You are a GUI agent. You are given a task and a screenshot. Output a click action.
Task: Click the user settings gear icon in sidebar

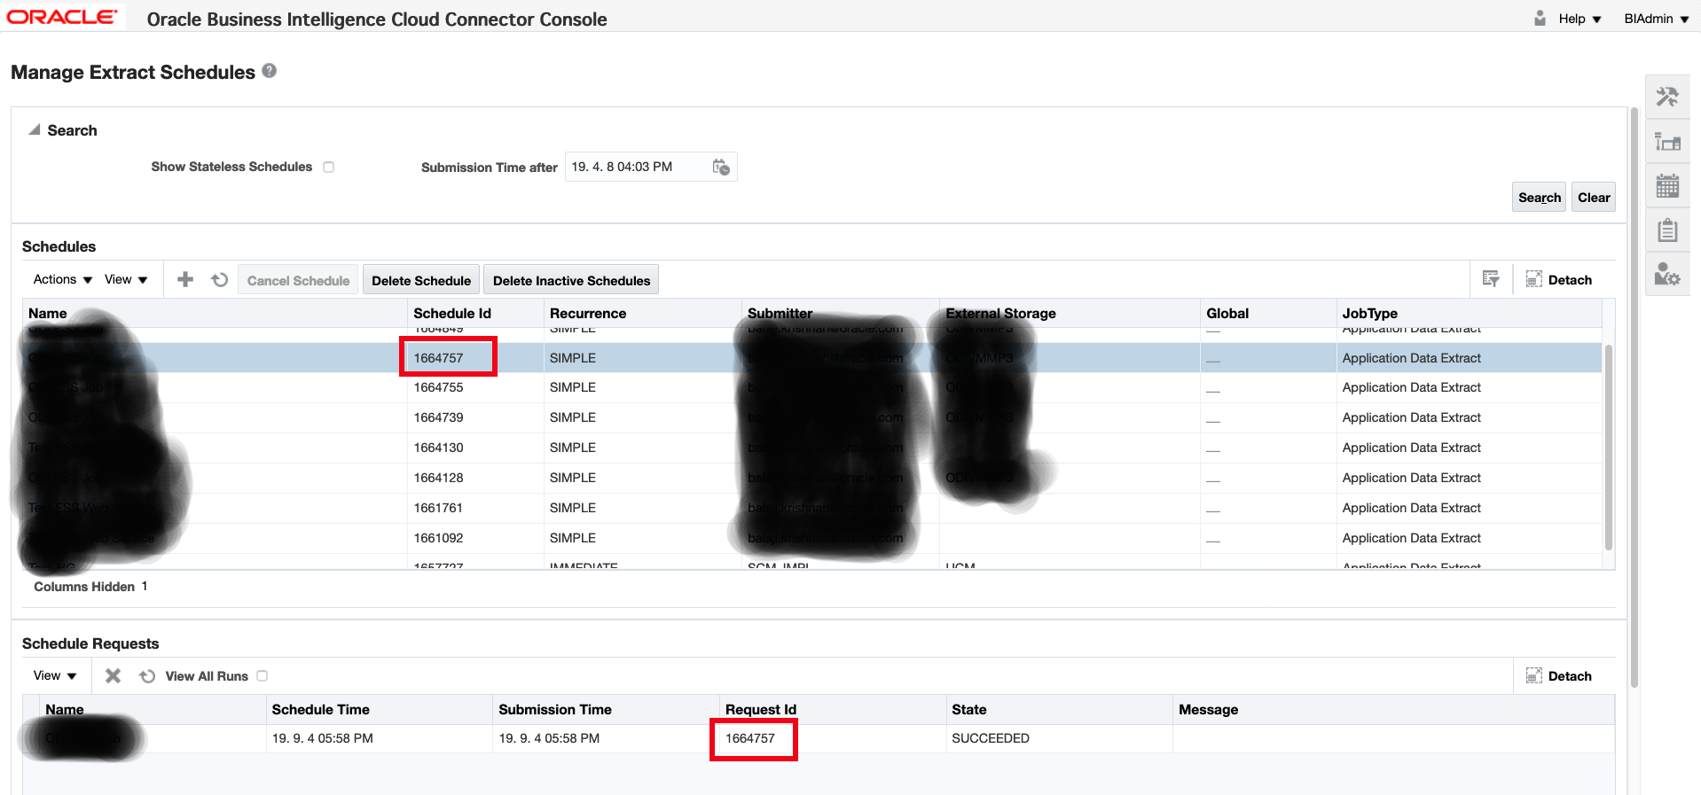pos(1667,275)
